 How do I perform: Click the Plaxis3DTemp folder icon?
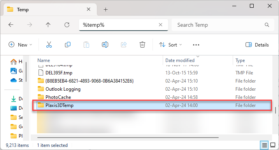[41, 105]
